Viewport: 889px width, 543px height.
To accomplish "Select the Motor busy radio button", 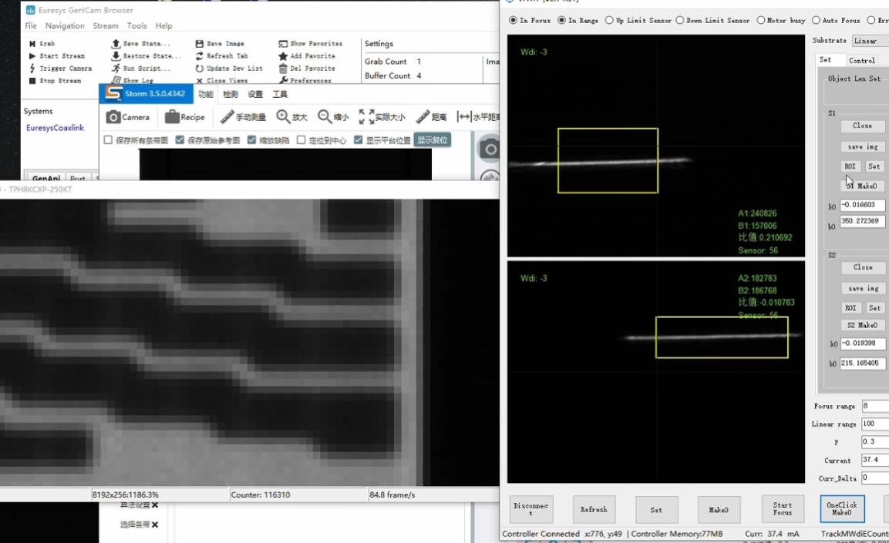I will (x=760, y=20).
